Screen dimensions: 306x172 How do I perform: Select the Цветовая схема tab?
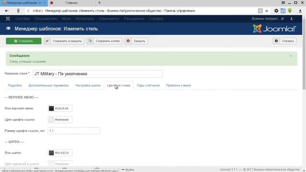point(119,86)
